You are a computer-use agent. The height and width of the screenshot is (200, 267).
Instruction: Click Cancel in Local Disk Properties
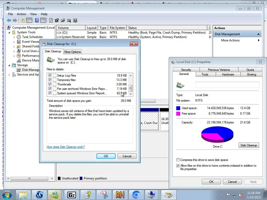click(x=232, y=182)
